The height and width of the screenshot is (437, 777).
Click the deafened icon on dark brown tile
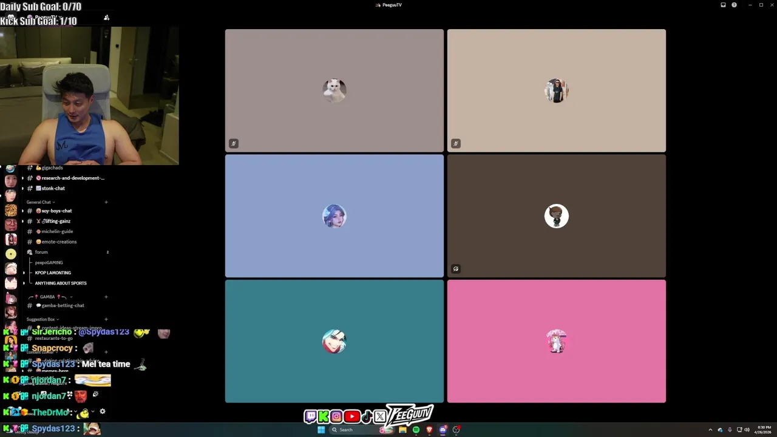(x=456, y=269)
